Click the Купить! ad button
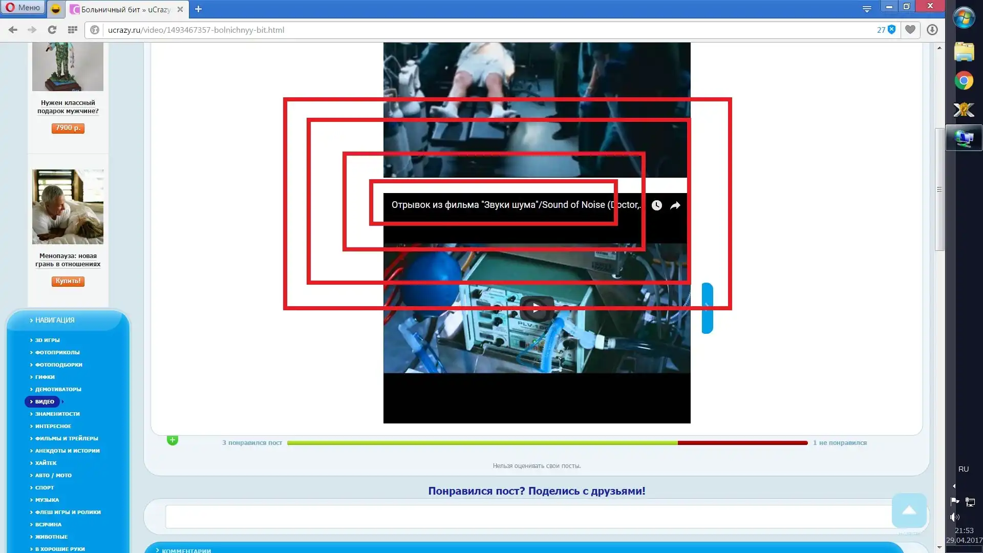 tap(68, 281)
